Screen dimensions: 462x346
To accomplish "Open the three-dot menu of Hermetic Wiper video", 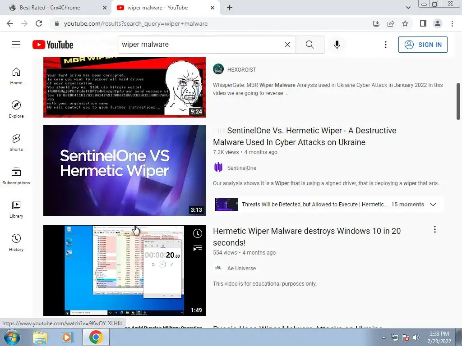I will coord(434,229).
